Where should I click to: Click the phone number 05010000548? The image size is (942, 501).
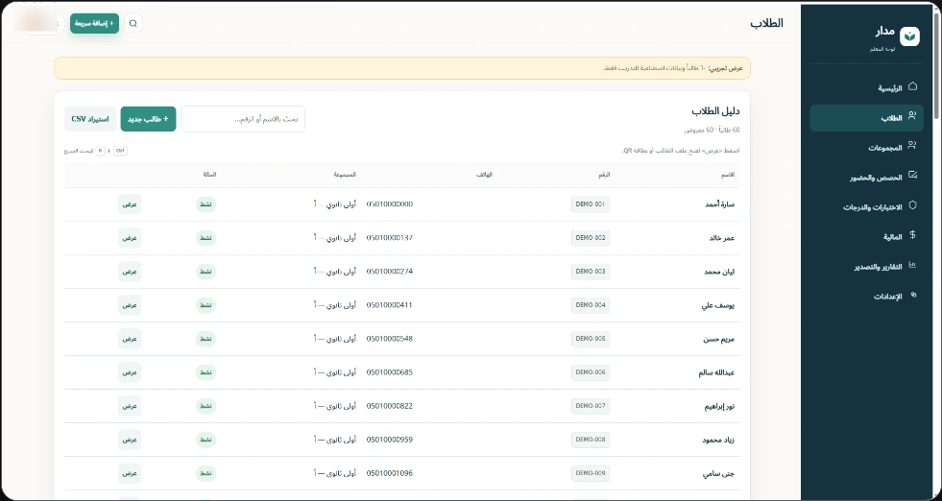(389, 339)
